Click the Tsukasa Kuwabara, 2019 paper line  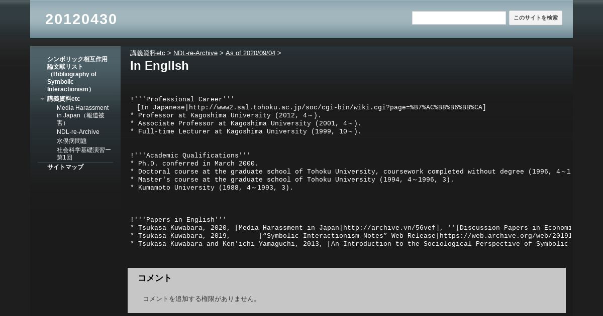[x=350, y=236]
